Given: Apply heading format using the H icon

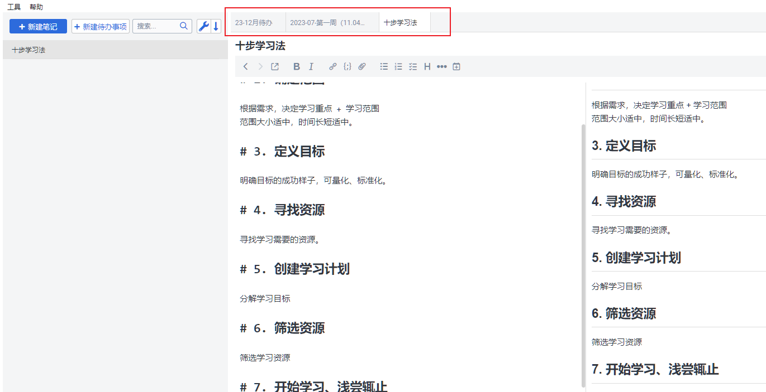Looking at the screenshot, I should coord(427,66).
